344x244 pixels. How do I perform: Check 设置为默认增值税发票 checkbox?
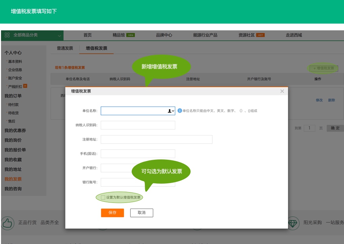pyautogui.click(x=103, y=197)
